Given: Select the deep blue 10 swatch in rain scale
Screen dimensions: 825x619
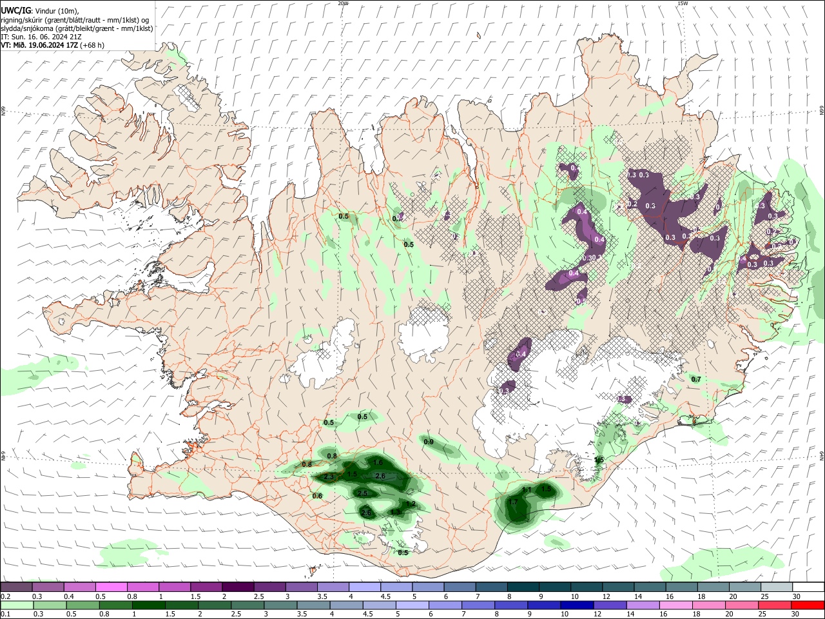Looking at the screenshot, I should 576,605.
